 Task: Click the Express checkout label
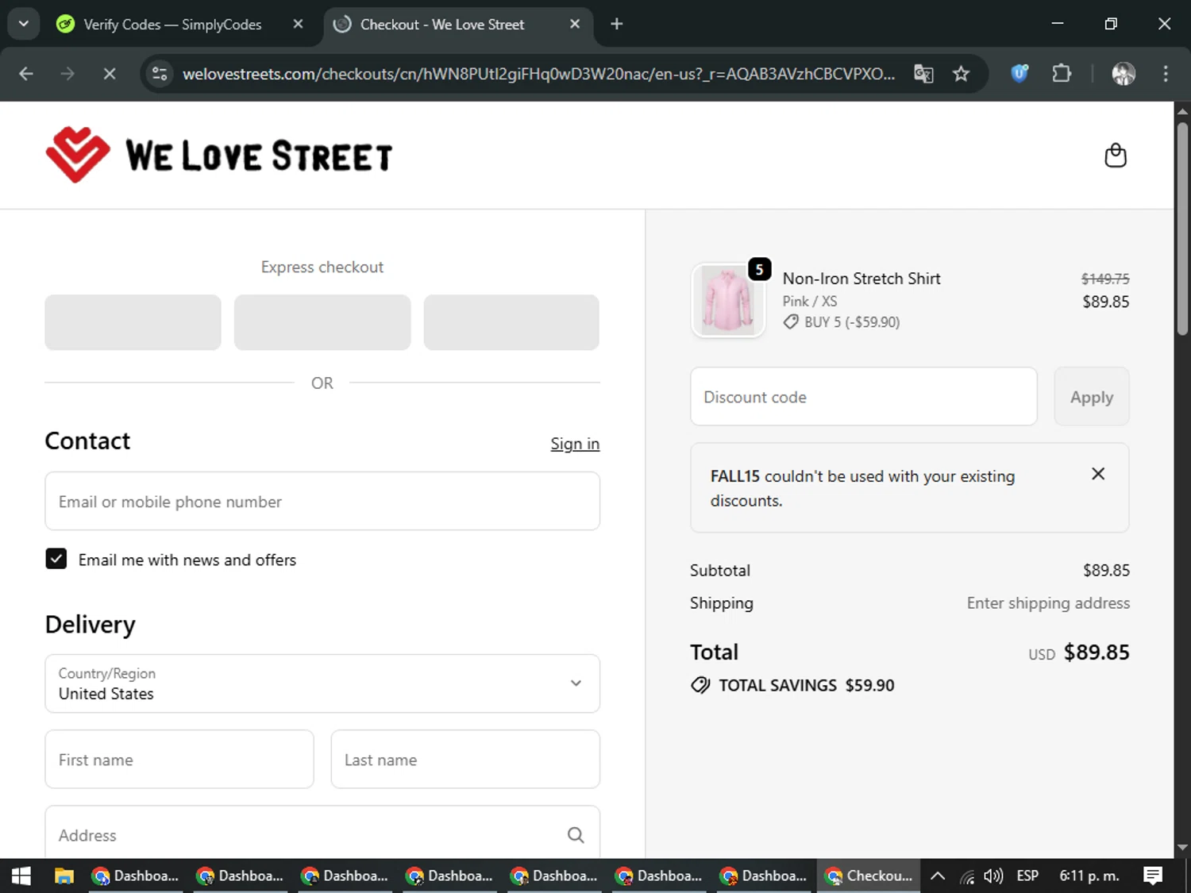322,268
